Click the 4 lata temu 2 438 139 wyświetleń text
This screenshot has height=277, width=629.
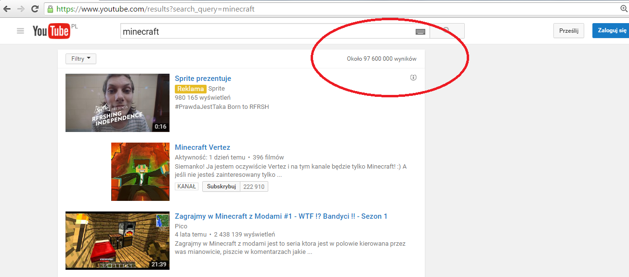pos(225,235)
